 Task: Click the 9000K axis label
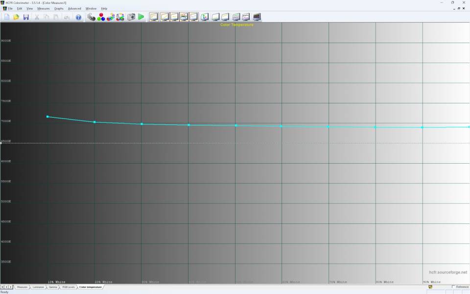[6, 41]
